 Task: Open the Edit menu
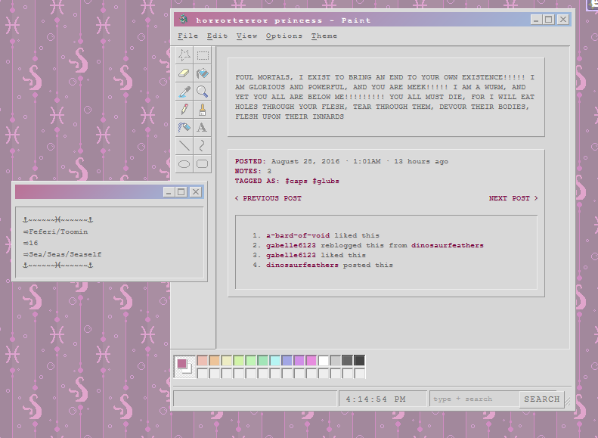click(217, 36)
